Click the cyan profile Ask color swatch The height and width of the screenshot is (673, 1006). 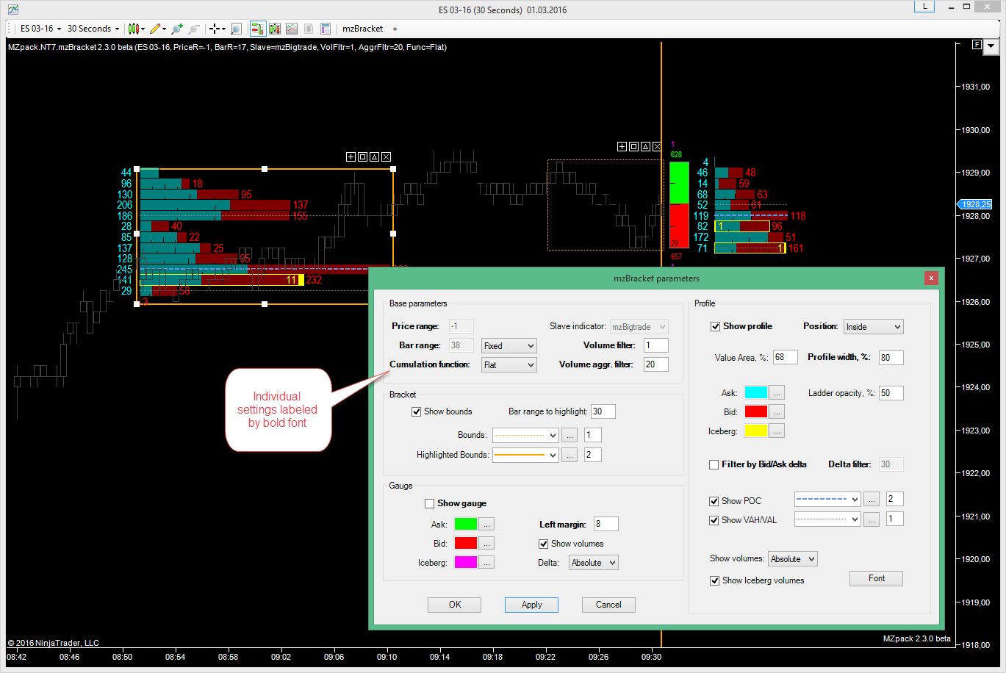(x=756, y=392)
